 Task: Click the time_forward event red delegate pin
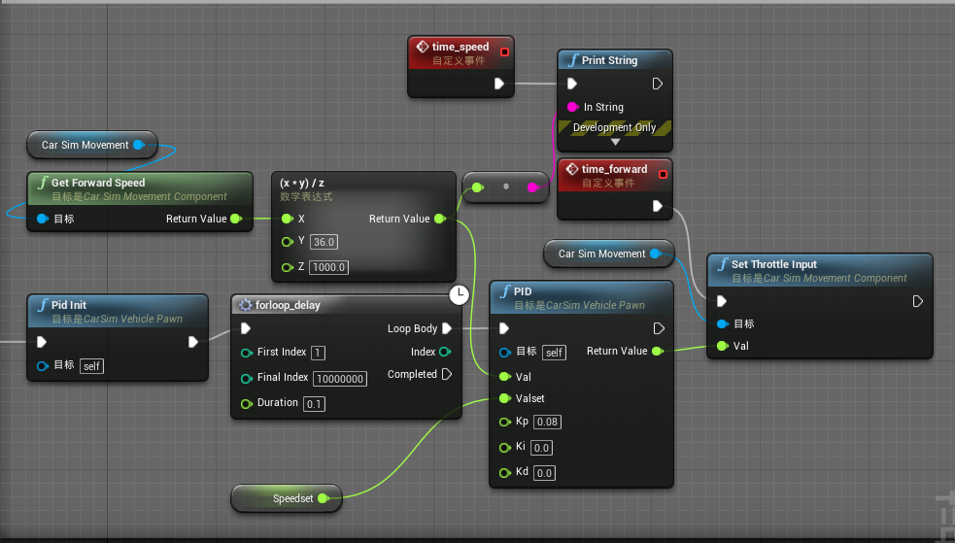[663, 174]
